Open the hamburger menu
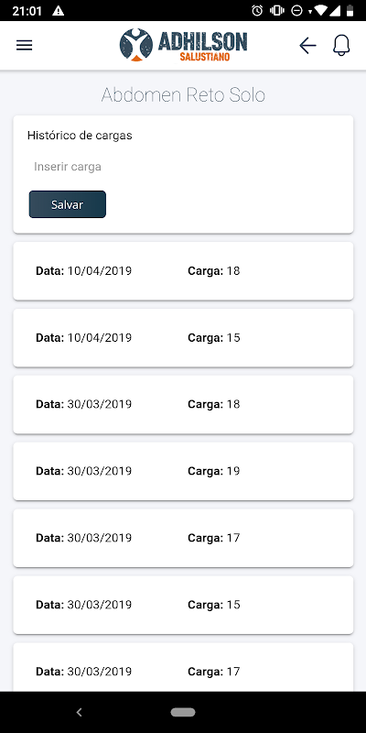The image size is (366, 733). click(x=25, y=45)
